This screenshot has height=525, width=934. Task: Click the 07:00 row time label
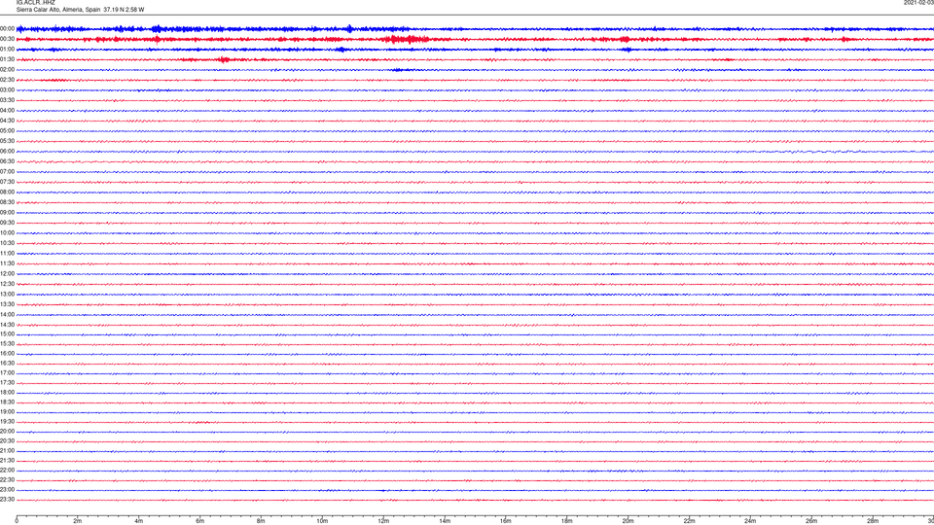tap(7, 171)
